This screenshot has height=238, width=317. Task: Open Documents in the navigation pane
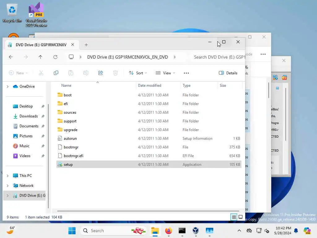(29, 126)
